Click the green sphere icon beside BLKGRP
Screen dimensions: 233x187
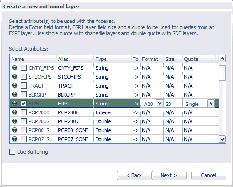point(14,95)
